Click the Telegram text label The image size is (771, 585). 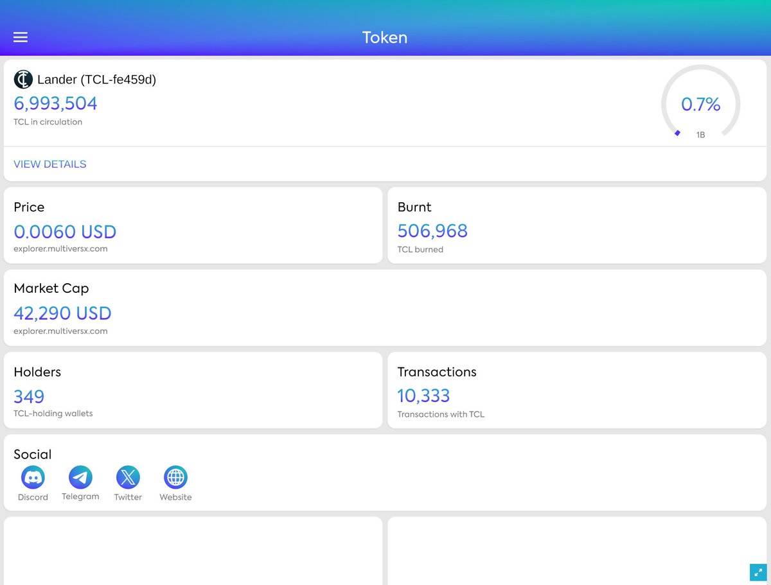[80, 497]
